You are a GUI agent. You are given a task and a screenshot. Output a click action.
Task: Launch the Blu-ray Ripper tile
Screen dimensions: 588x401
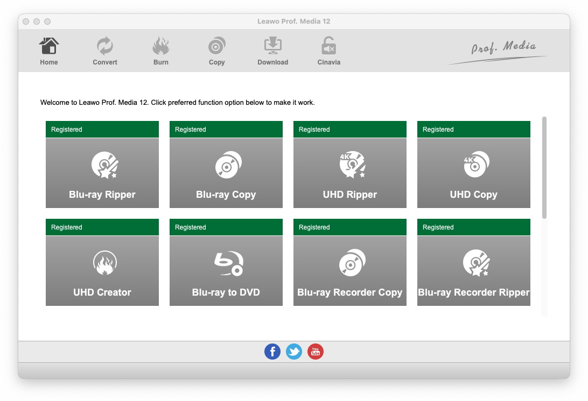[x=102, y=173]
